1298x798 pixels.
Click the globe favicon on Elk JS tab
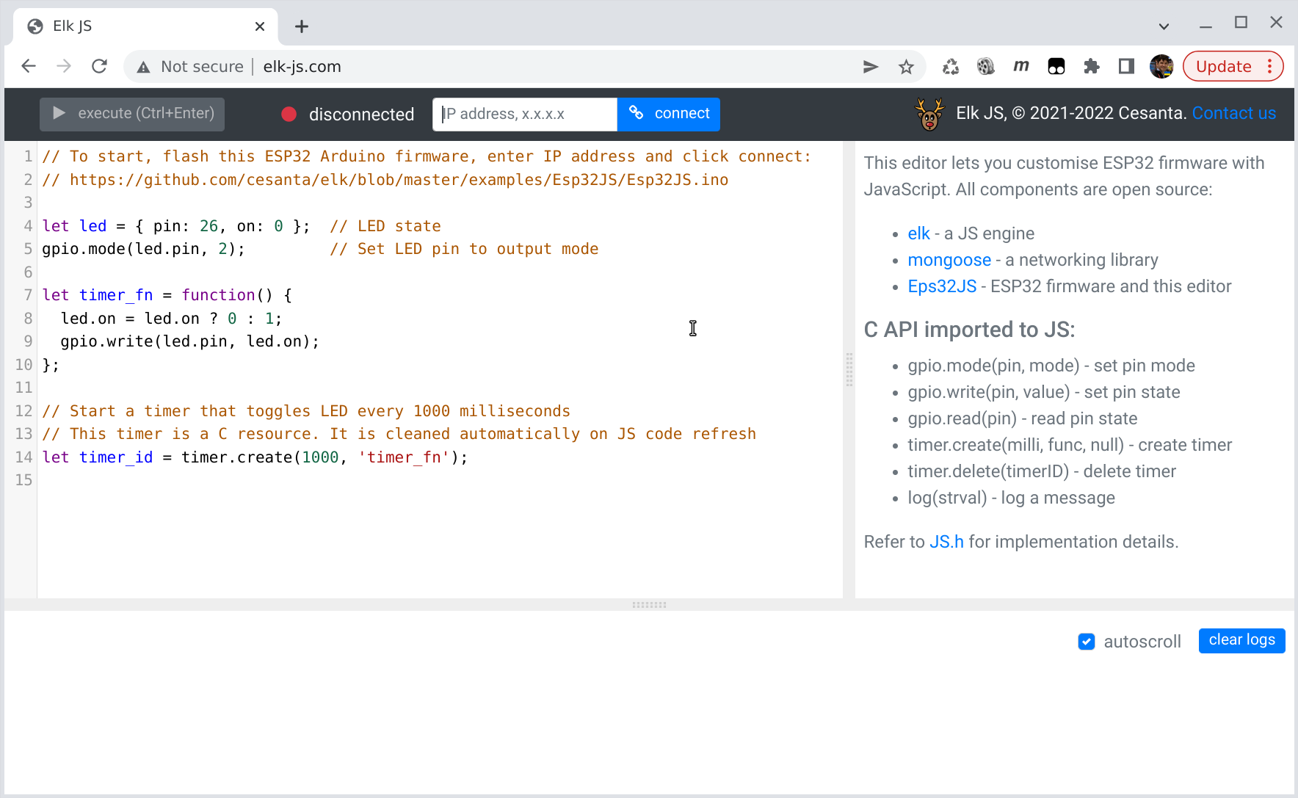[35, 26]
